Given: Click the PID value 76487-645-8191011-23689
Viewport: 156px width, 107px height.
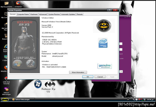Looking at the screenshot, I should 56,67.
